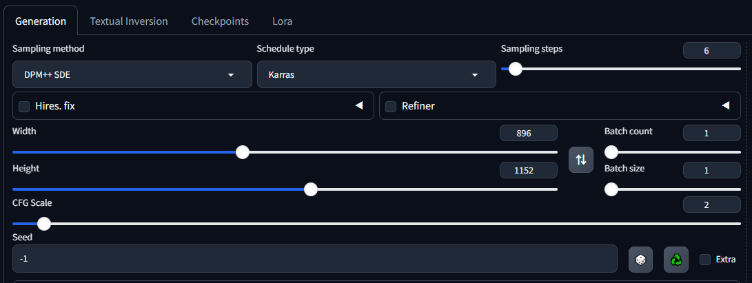Screen dimensions: 752x283
Task: Open the Checkpoints tab
Action: [220, 21]
